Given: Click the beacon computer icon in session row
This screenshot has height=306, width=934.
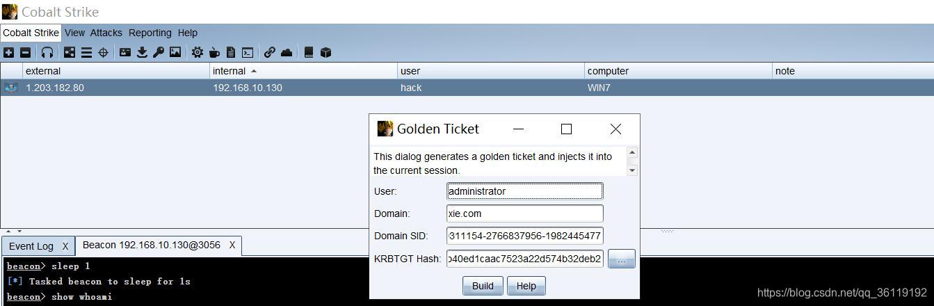Looking at the screenshot, I should (x=10, y=88).
